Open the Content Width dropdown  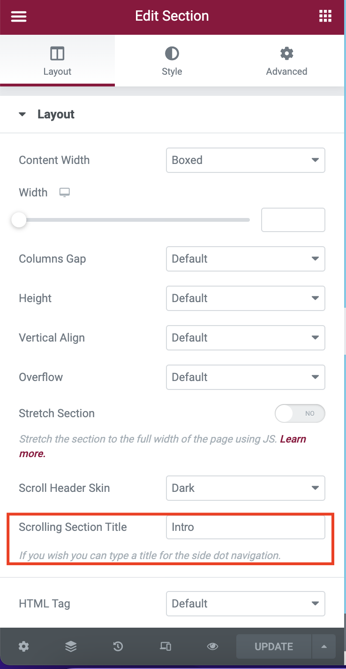[245, 160]
